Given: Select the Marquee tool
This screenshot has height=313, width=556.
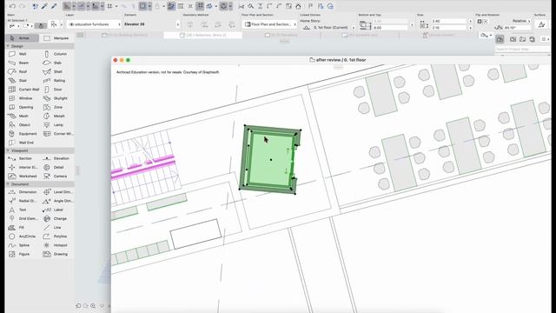Looking at the screenshot, I should [x=56, y=38].
